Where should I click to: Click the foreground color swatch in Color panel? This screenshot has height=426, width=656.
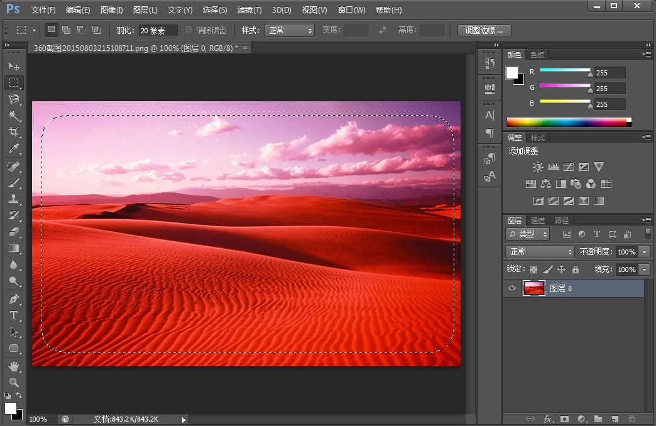point(512,73)
